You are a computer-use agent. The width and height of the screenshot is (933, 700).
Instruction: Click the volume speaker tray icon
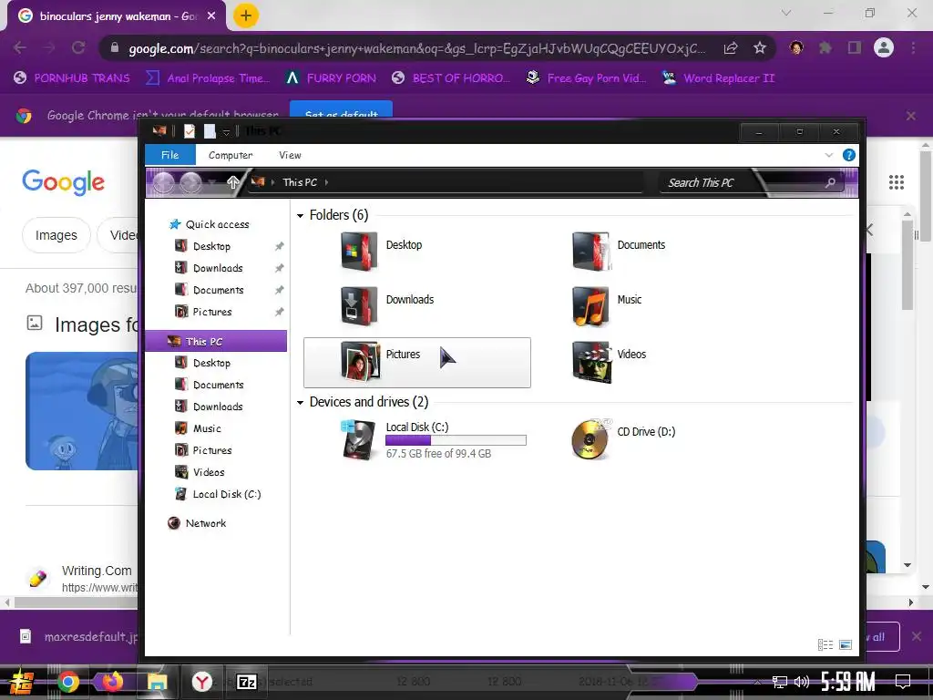[x=802, y=682]
